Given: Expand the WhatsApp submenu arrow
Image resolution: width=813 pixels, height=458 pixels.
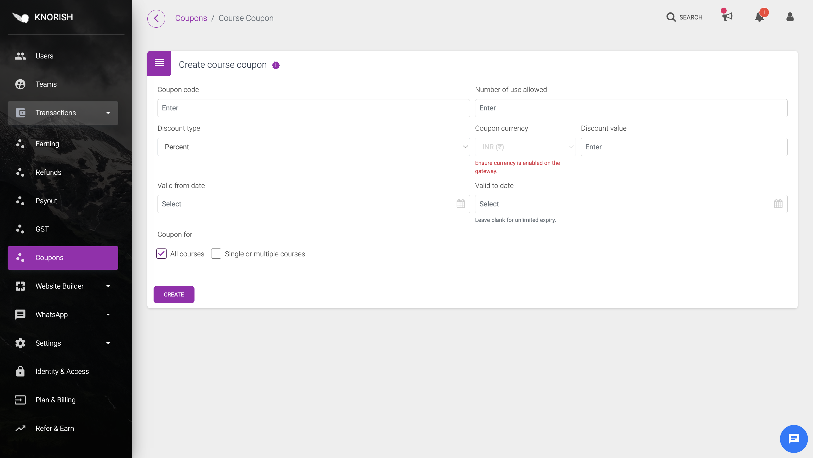Looking at the screenshot, I should 108,315.
